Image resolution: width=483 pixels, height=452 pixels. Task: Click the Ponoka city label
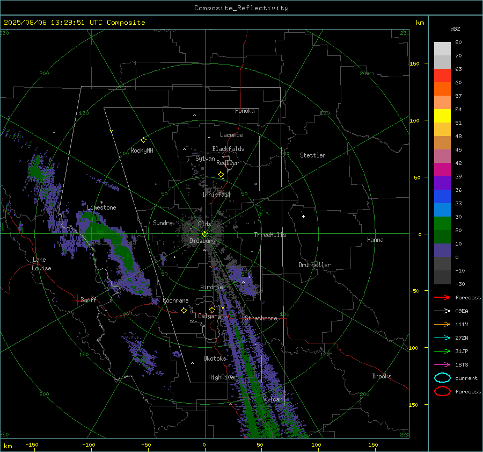point(245,111)
